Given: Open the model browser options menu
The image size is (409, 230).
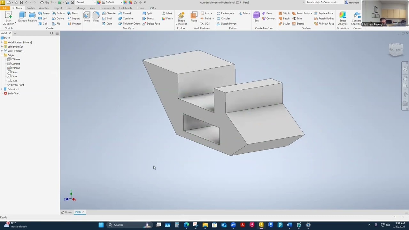Looking at the screenshot, I should tap(57, 33).
